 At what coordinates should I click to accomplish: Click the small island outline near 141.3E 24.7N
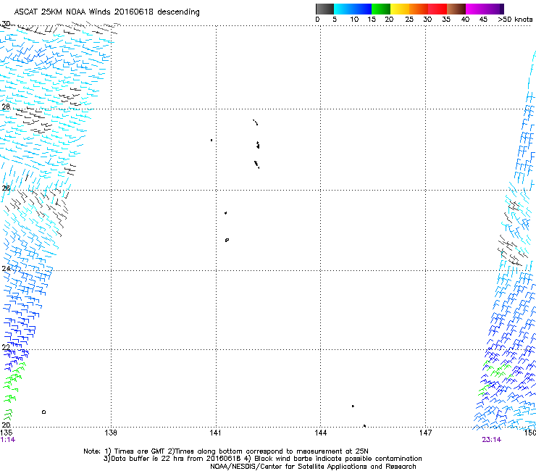227,240
